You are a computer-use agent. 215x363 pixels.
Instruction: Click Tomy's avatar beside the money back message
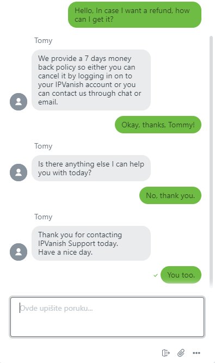(x=19, y=102)
